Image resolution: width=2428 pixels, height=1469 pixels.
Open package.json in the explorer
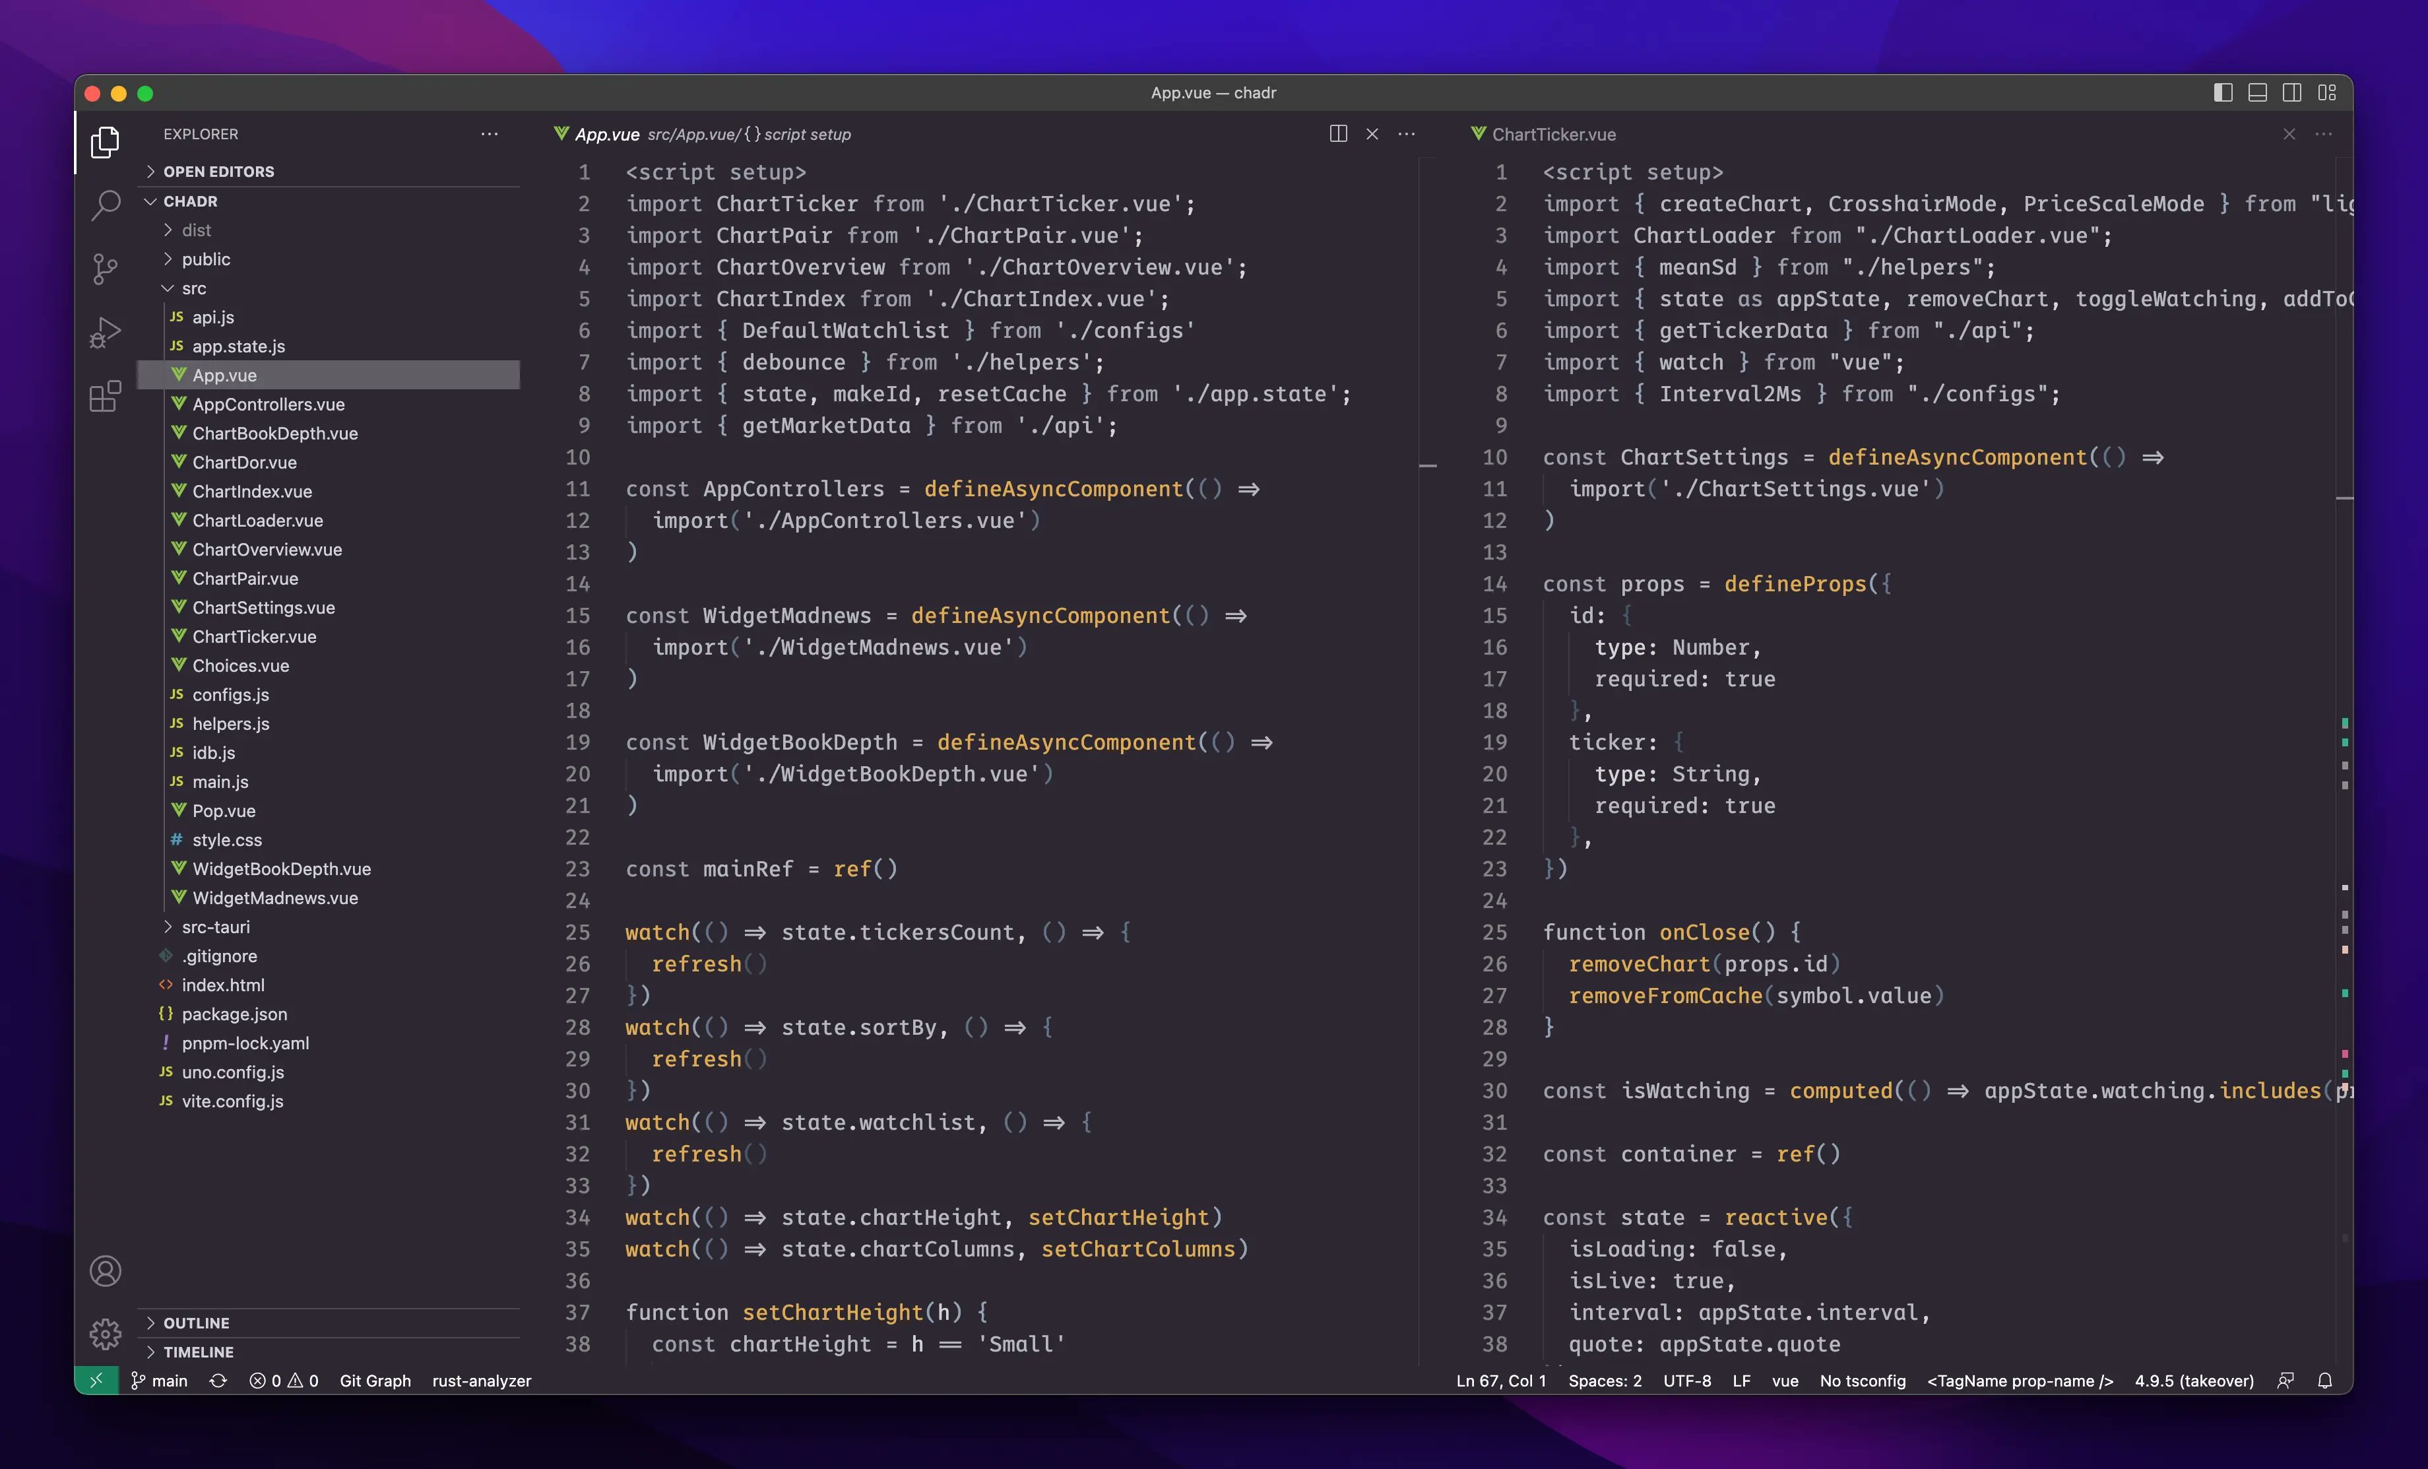point(234,1014)
